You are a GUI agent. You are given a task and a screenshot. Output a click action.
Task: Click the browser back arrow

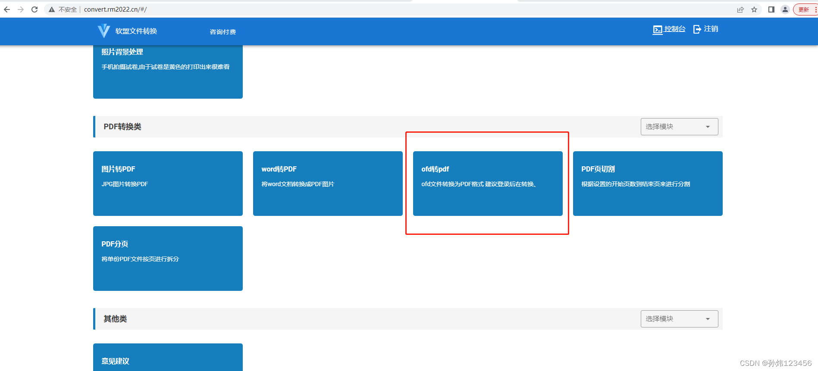[x=7, y=9]
